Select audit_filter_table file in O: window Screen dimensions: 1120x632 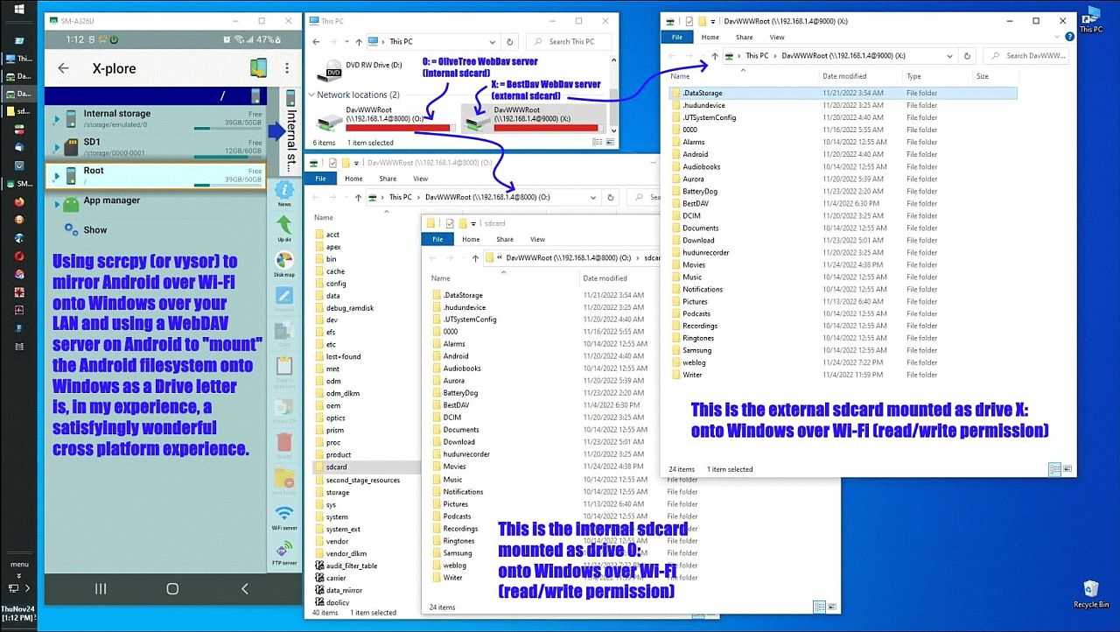click(352, 565)
